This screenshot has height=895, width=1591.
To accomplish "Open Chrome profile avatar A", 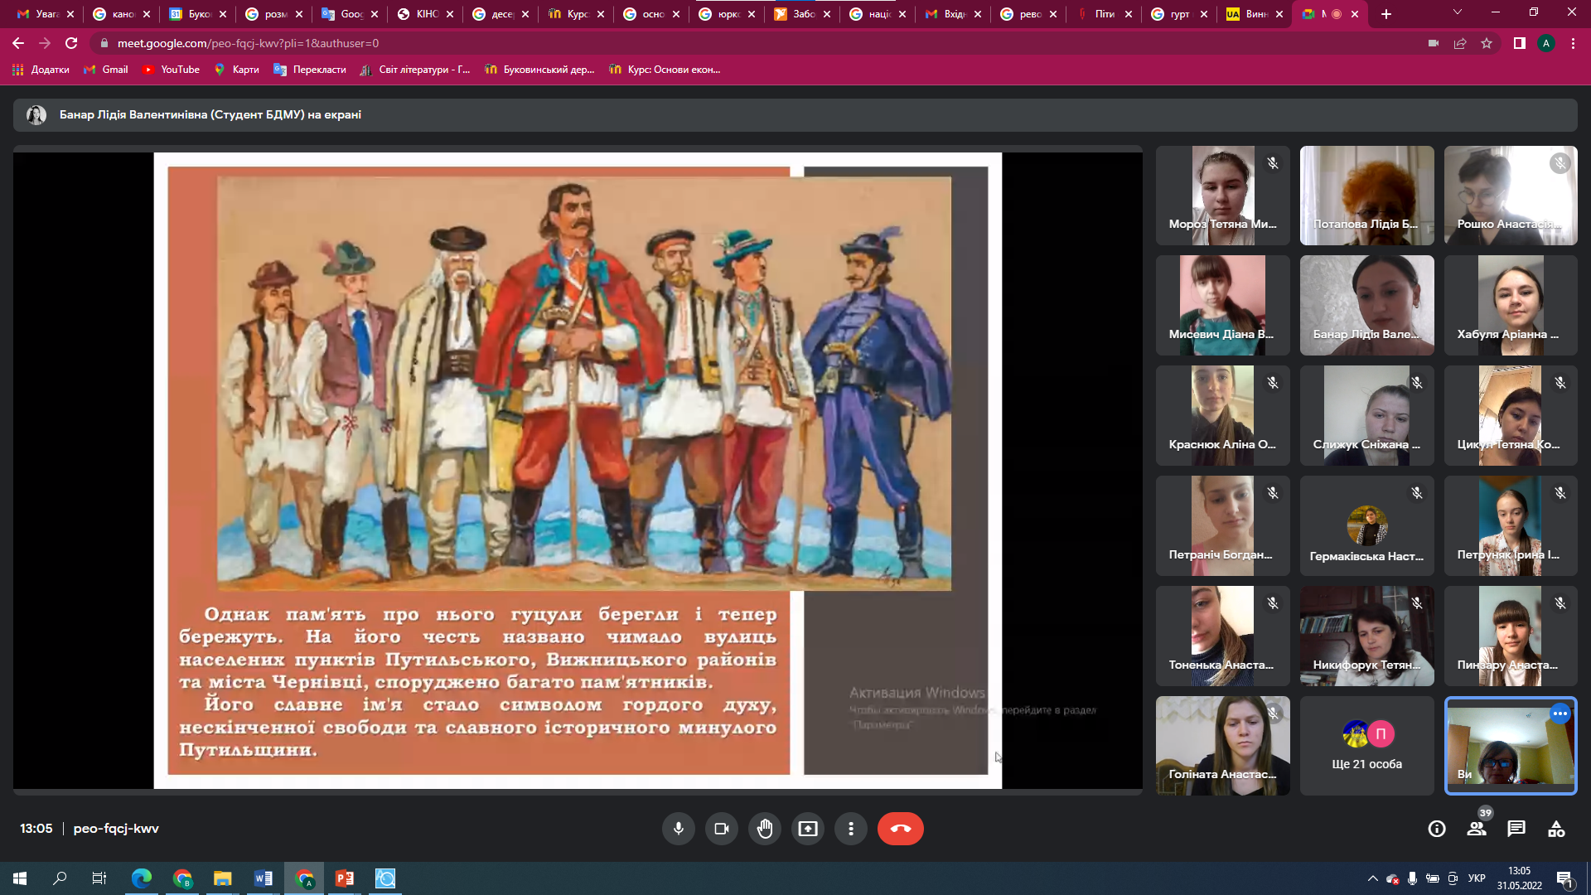I will pyautogui.click(x=1546, y=43).
